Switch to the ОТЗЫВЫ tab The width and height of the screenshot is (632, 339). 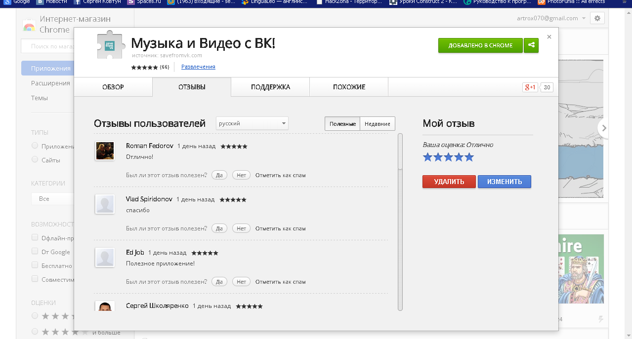point(192,87)
